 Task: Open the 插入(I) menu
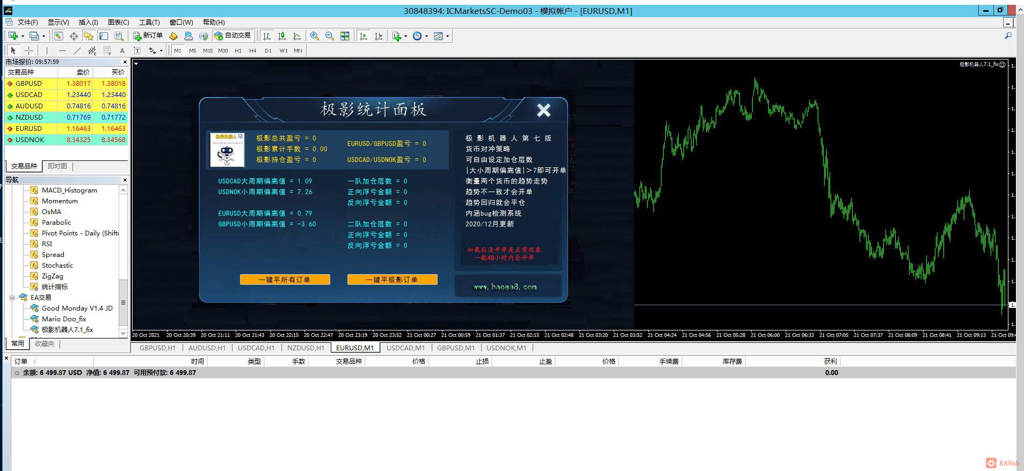click(x=88, y=22)
